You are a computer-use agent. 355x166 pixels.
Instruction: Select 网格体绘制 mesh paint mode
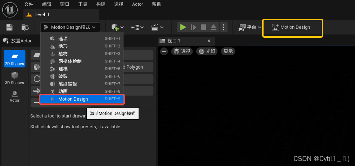pyautogui.click(x=82, y=61)
